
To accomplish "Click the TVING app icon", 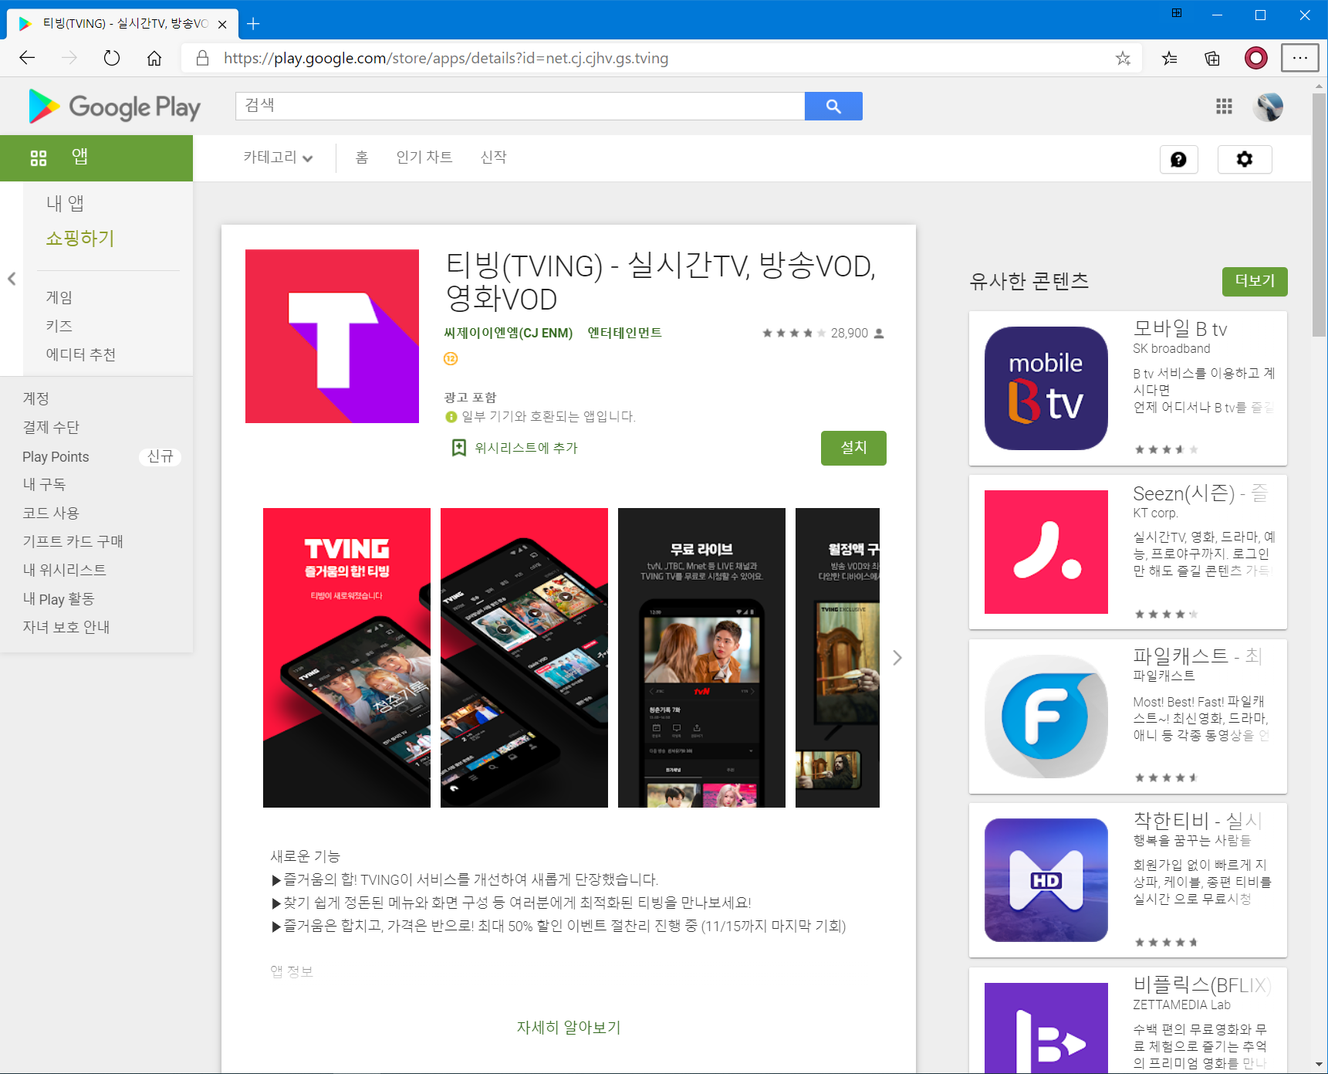I will point(332,336).
